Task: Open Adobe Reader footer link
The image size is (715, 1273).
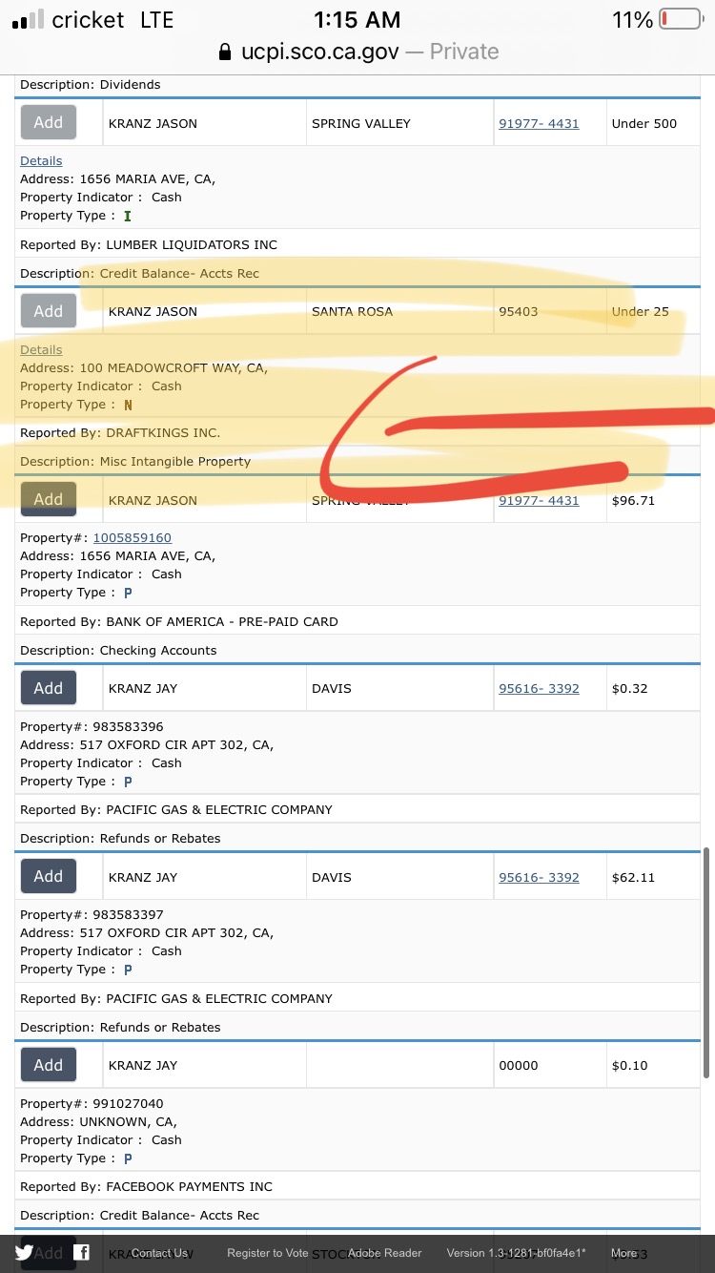Action: (384, 1253)
